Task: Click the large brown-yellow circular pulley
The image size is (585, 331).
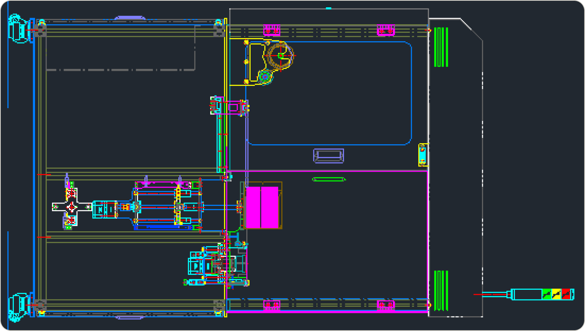Action: pyautogui.click(x=281, y=56)
